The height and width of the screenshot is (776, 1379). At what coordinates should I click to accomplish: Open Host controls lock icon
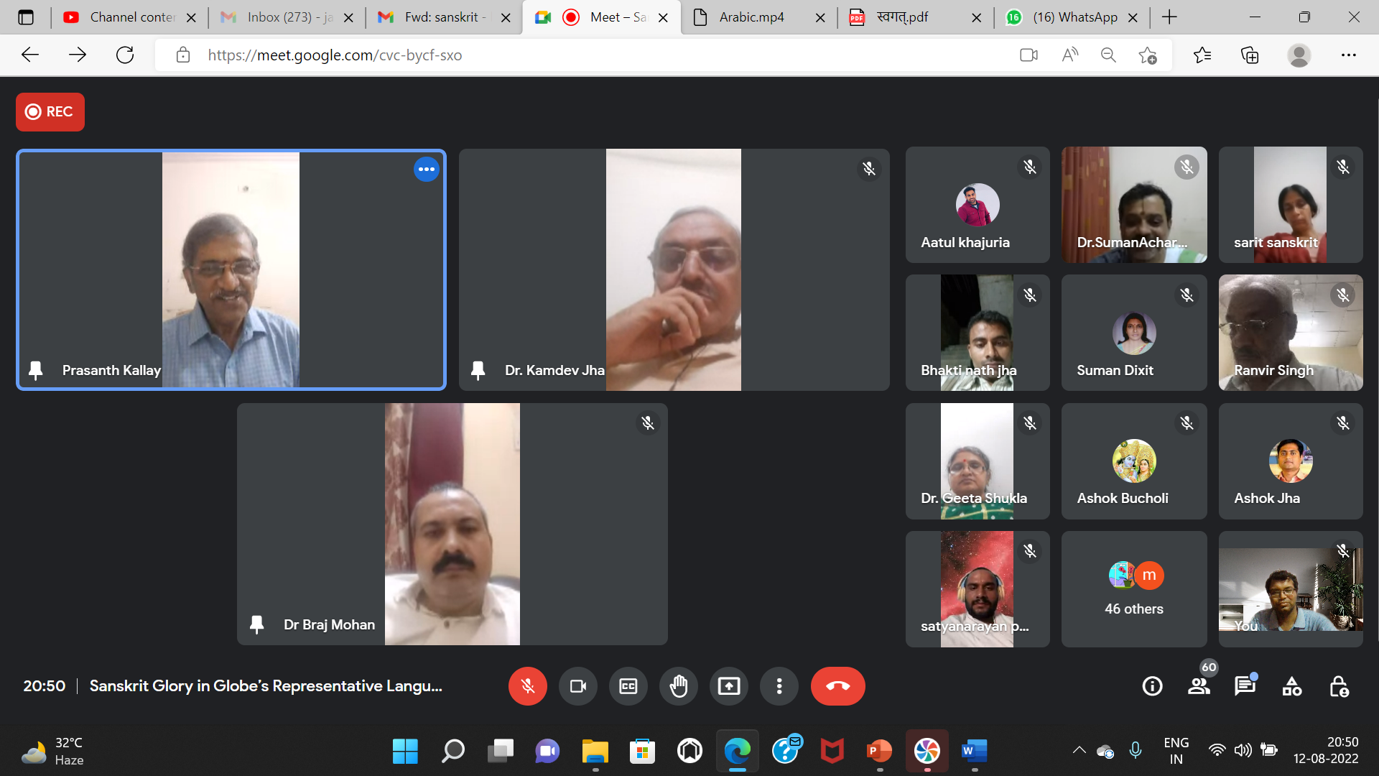pyautogui.click(x=1339, y=686)
